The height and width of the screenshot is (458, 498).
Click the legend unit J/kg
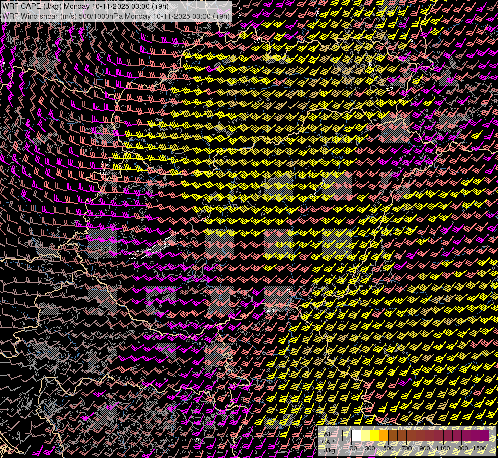pos(330,450)
